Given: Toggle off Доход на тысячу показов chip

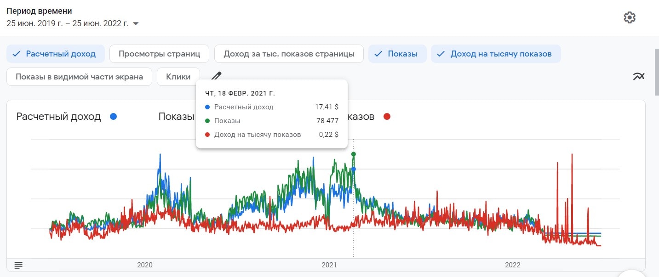Looking at the screenshot, I should pos(495,54).
